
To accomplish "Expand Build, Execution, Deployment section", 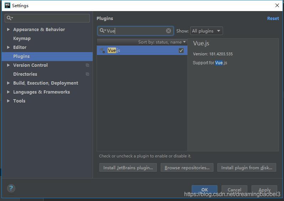I will 8,83.
